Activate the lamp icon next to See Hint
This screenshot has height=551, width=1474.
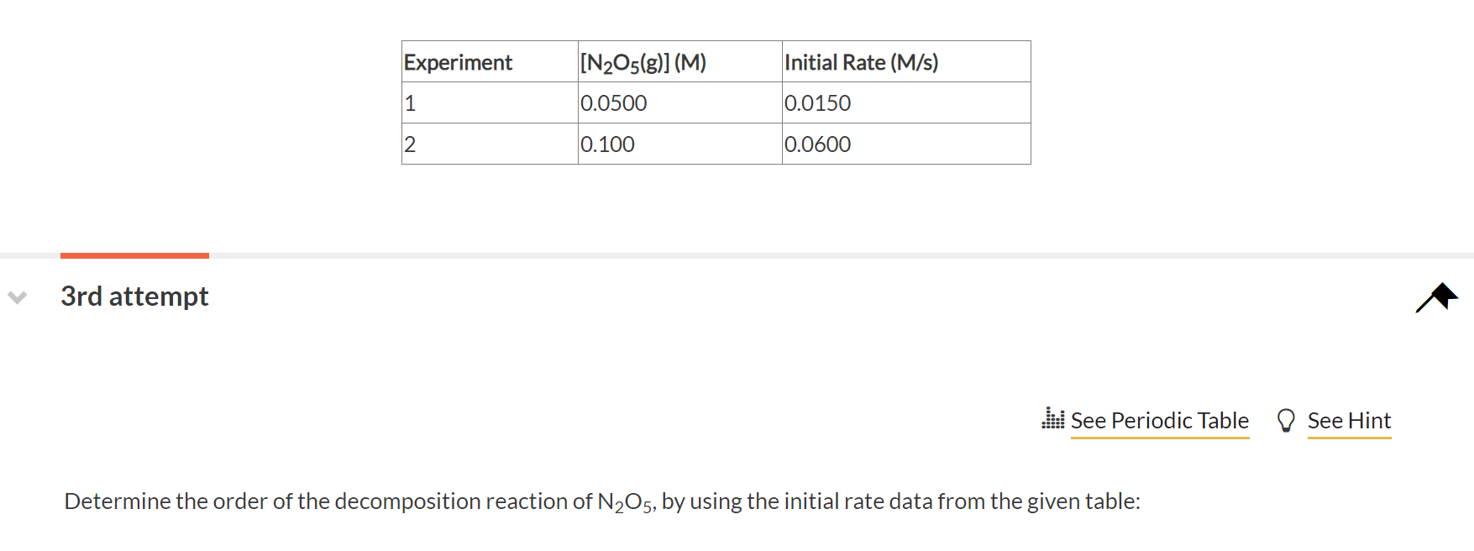coord(1285,420)
